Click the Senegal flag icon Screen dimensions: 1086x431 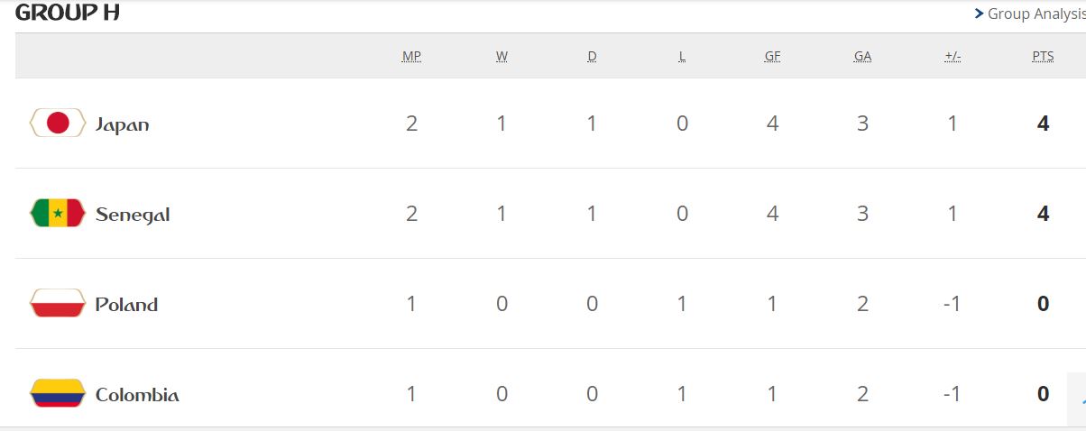tap(58, 214)
